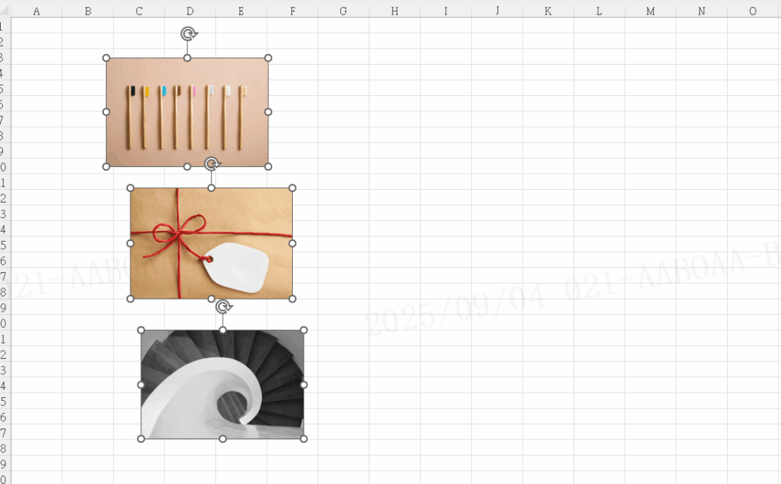The height and width of the screenshot is (484, 781).
Task: Click top-middle resize handle of staircase image
Action: (223, 330)
